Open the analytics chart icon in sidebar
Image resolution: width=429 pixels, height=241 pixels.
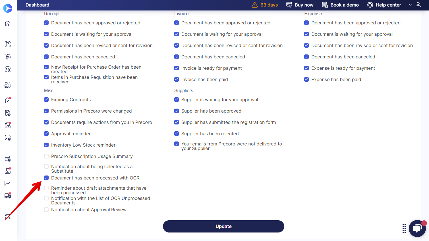8,184
